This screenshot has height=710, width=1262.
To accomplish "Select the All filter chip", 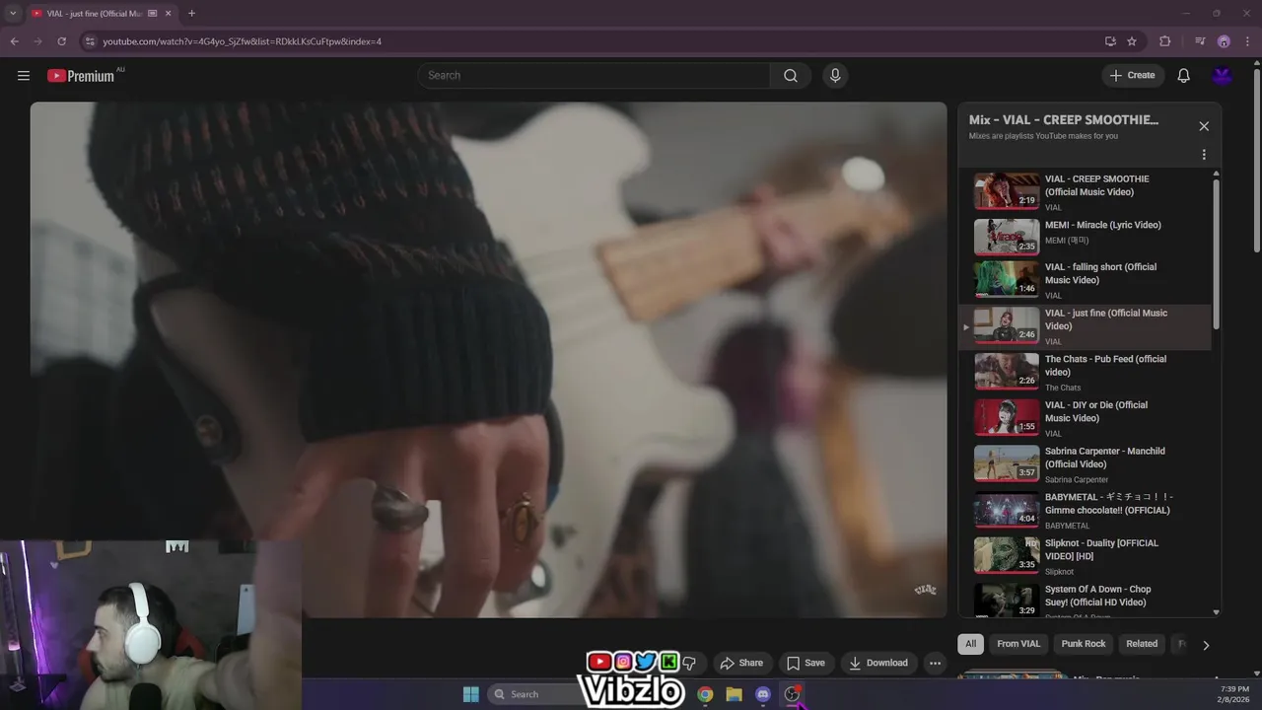I will 970,644.
